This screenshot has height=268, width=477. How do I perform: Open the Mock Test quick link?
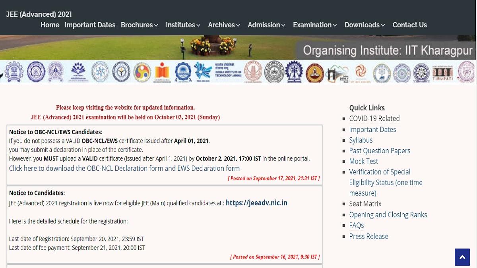(x=363, y=161)
